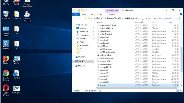Select the UN folder on the desktop

(x=17, y=30)
